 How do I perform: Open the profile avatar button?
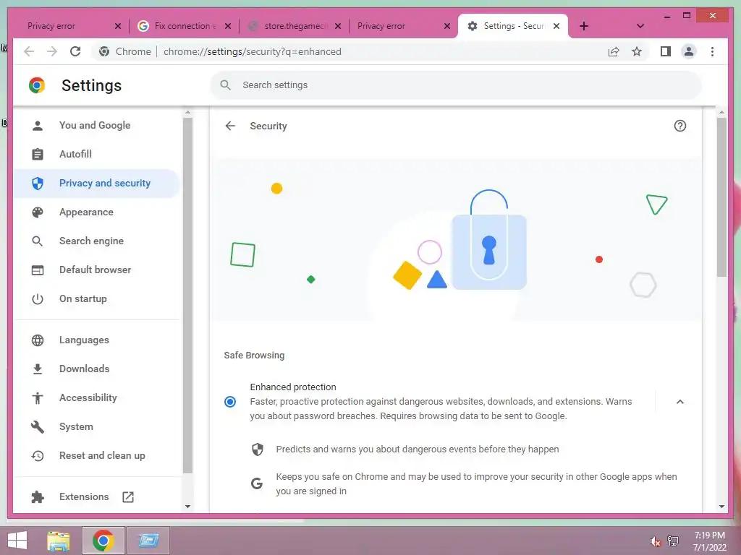click(x=689, y=51)
